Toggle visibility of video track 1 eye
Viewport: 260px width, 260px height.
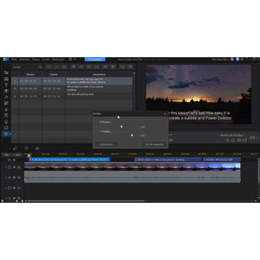coord(14,167)
